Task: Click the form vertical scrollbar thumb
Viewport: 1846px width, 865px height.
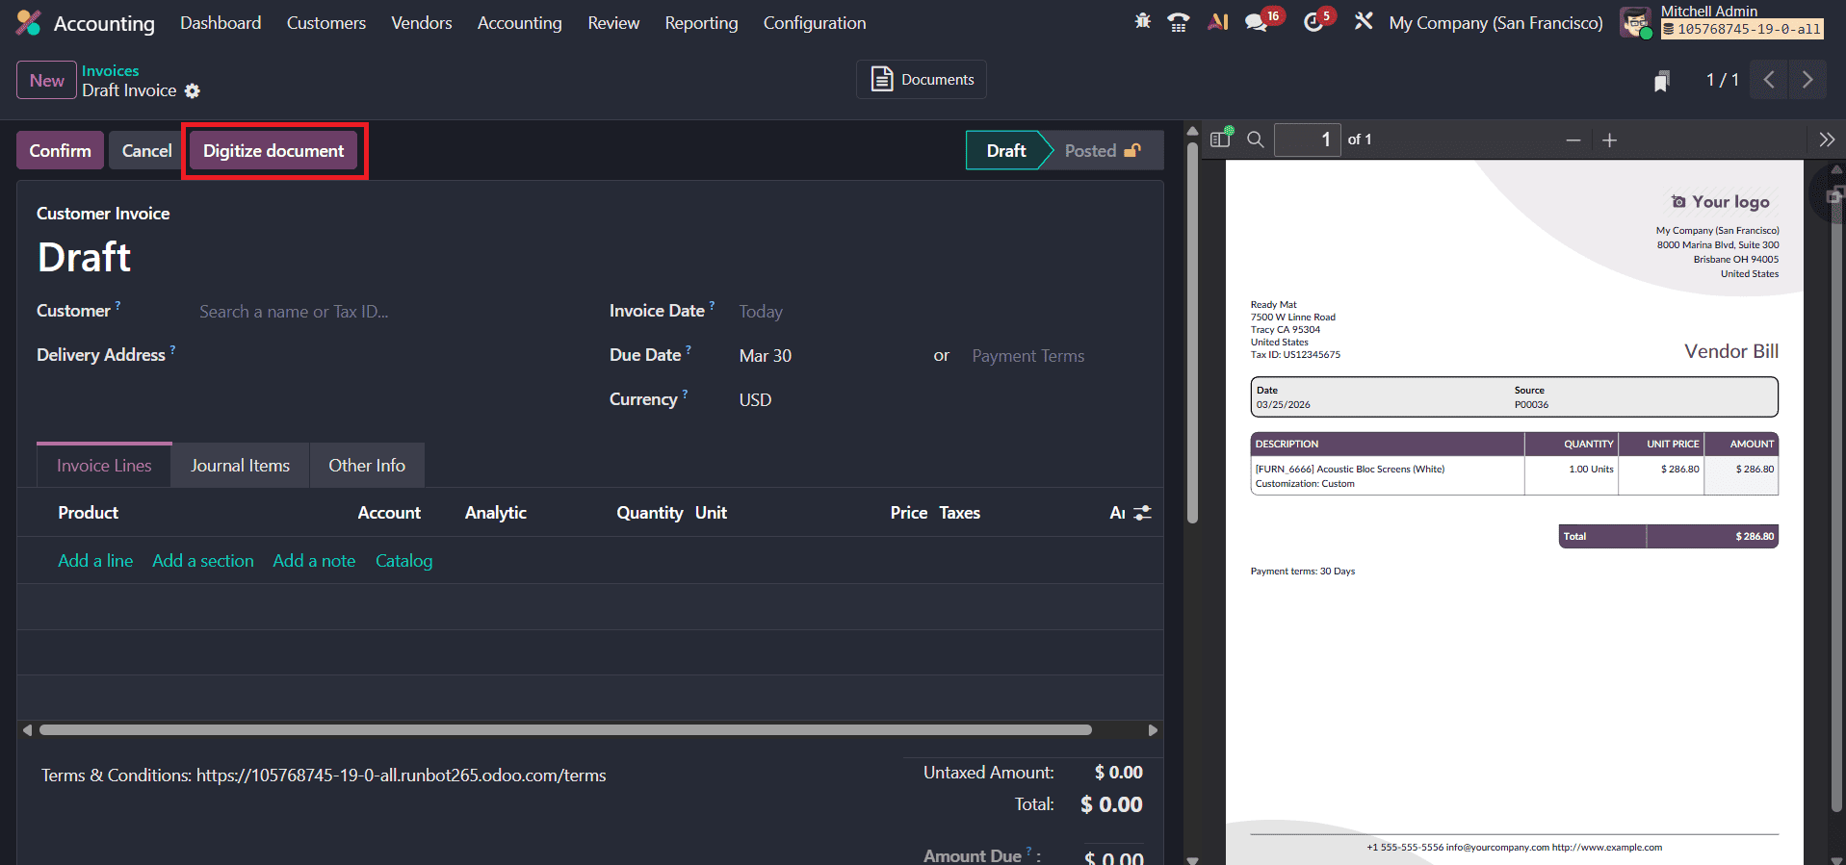Action: click(1192, 332)
